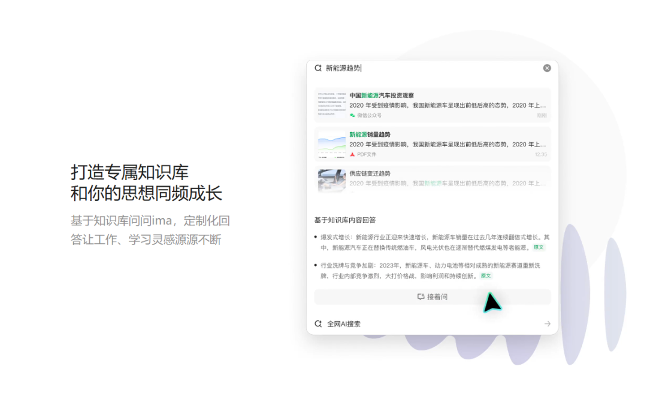The image size is (647, 394).
Task: Open the 供应链变迁趋势 car thumbnail
Action: click(331, 179)
